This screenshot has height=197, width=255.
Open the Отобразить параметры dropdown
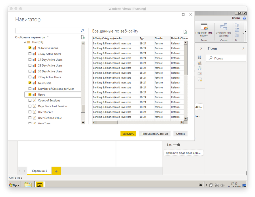tap(32, 37)
